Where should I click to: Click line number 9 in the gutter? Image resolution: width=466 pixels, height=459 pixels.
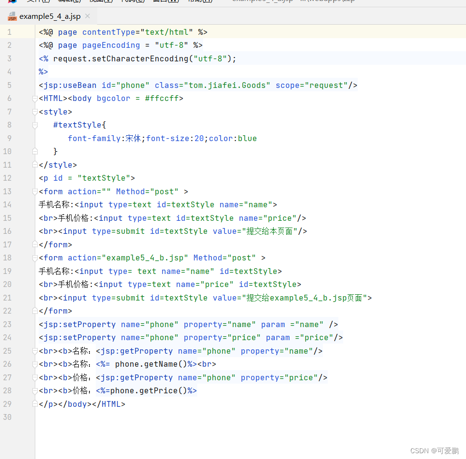click(9, 138)
